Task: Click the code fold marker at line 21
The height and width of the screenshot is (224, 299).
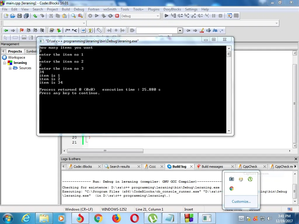Action: 87,141
